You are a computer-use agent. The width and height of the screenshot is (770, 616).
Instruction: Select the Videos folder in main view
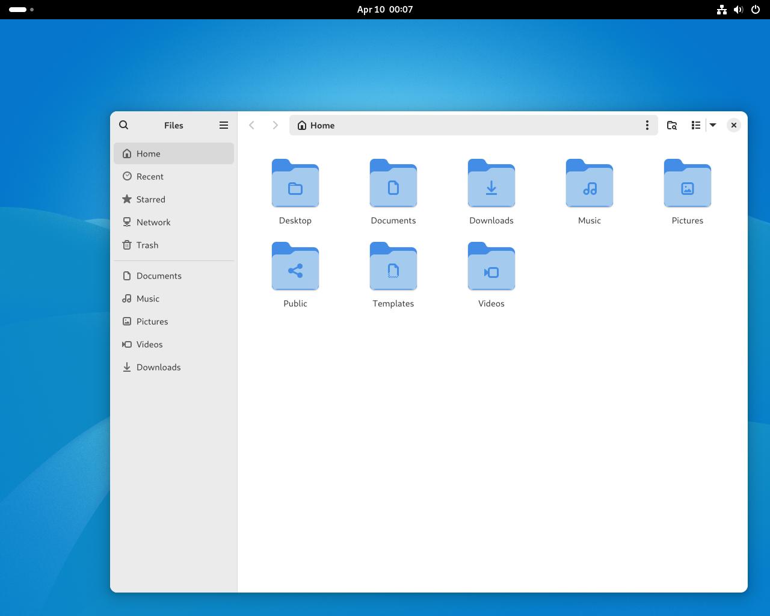[491, 266]
